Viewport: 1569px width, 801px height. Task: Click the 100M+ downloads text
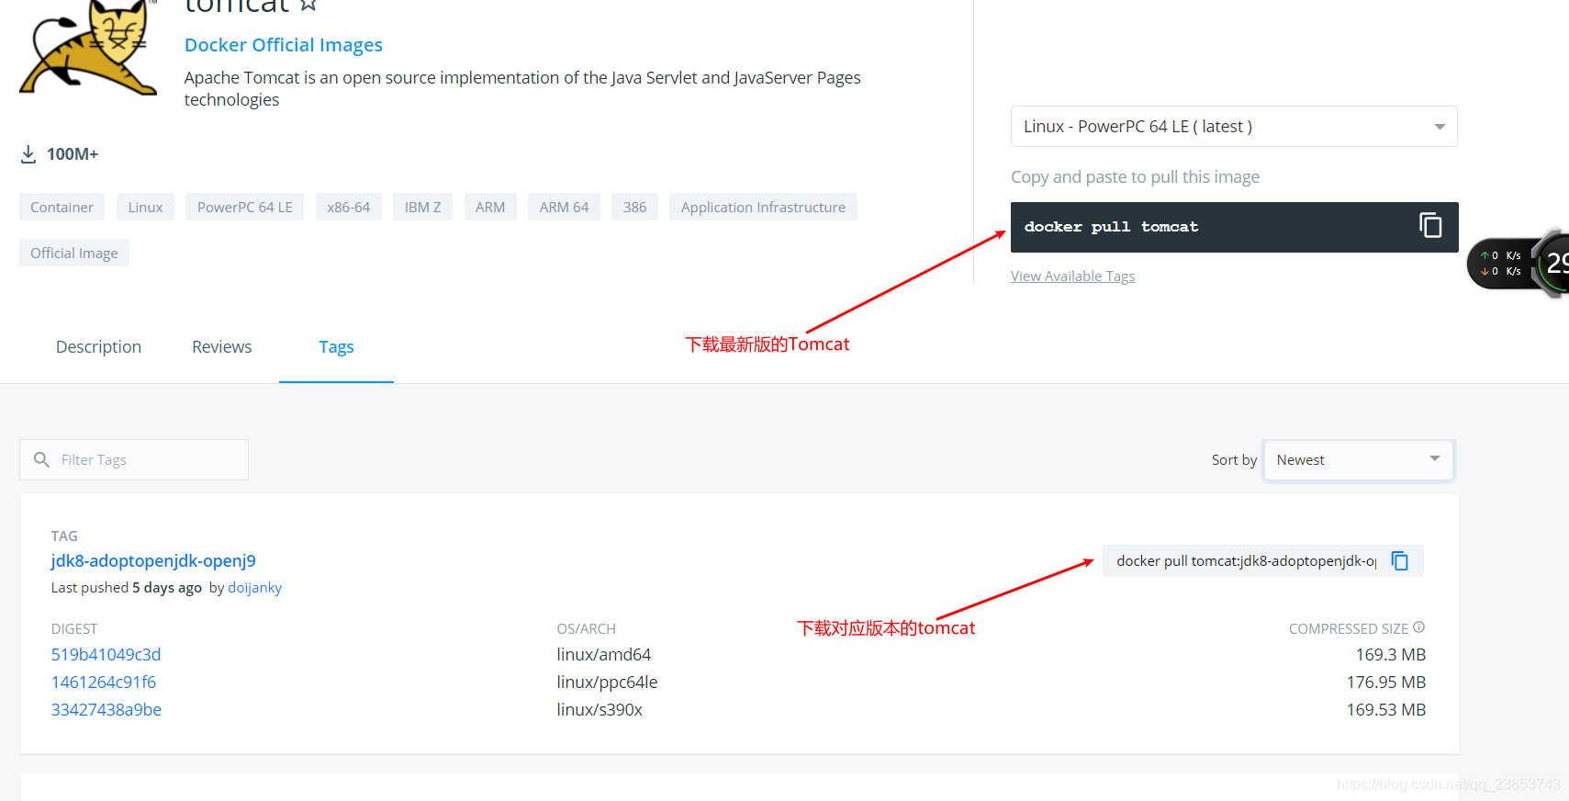[73, 154]
